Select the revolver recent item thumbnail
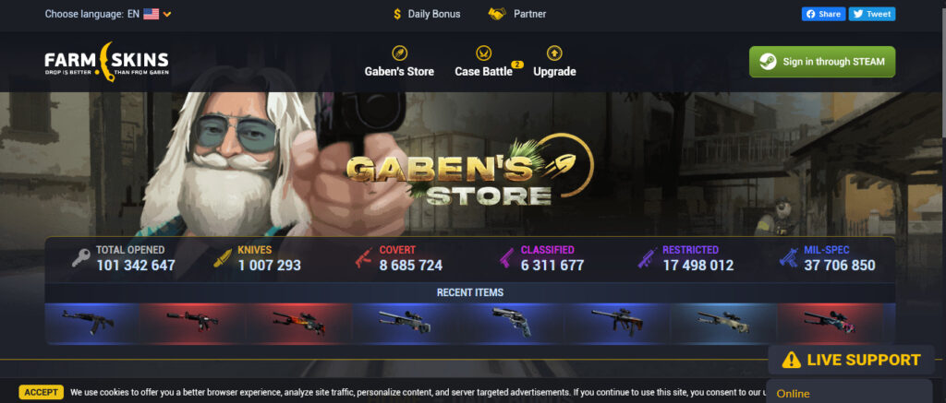Viewport: 946px width, 403px height. (x=510, y=323)
